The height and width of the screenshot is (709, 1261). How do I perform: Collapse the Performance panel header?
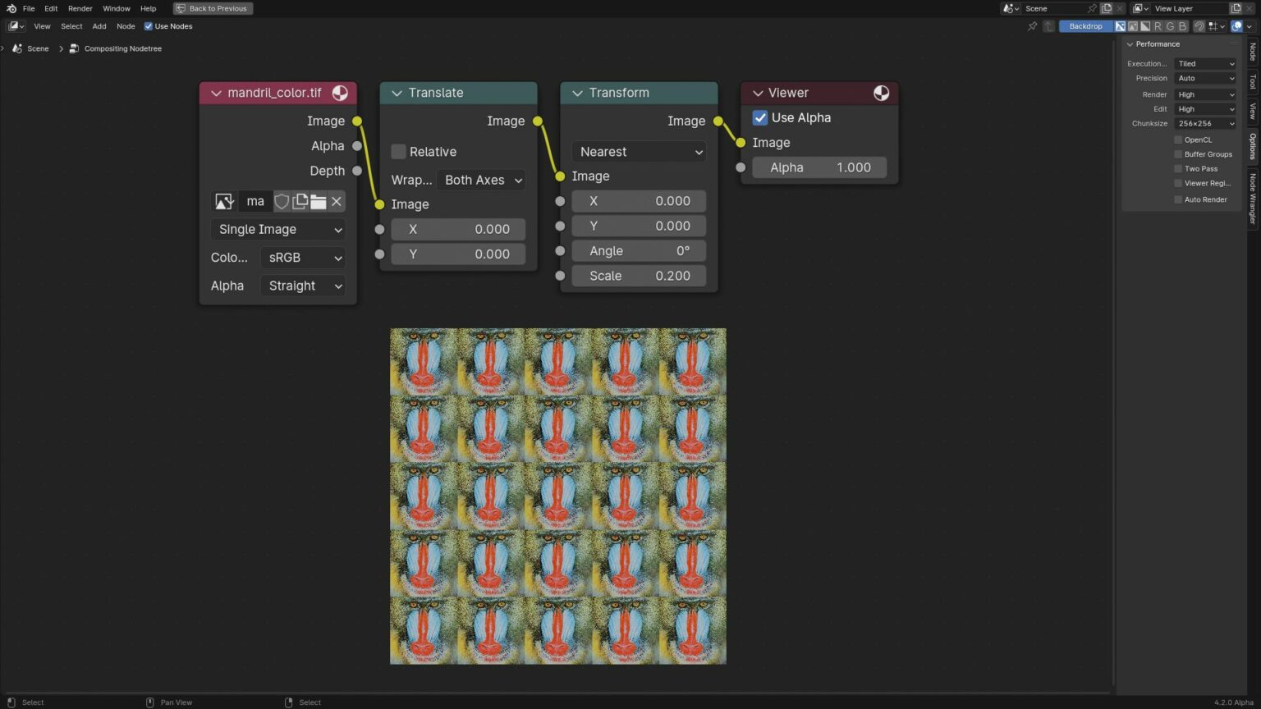[x=1156, y=43]
